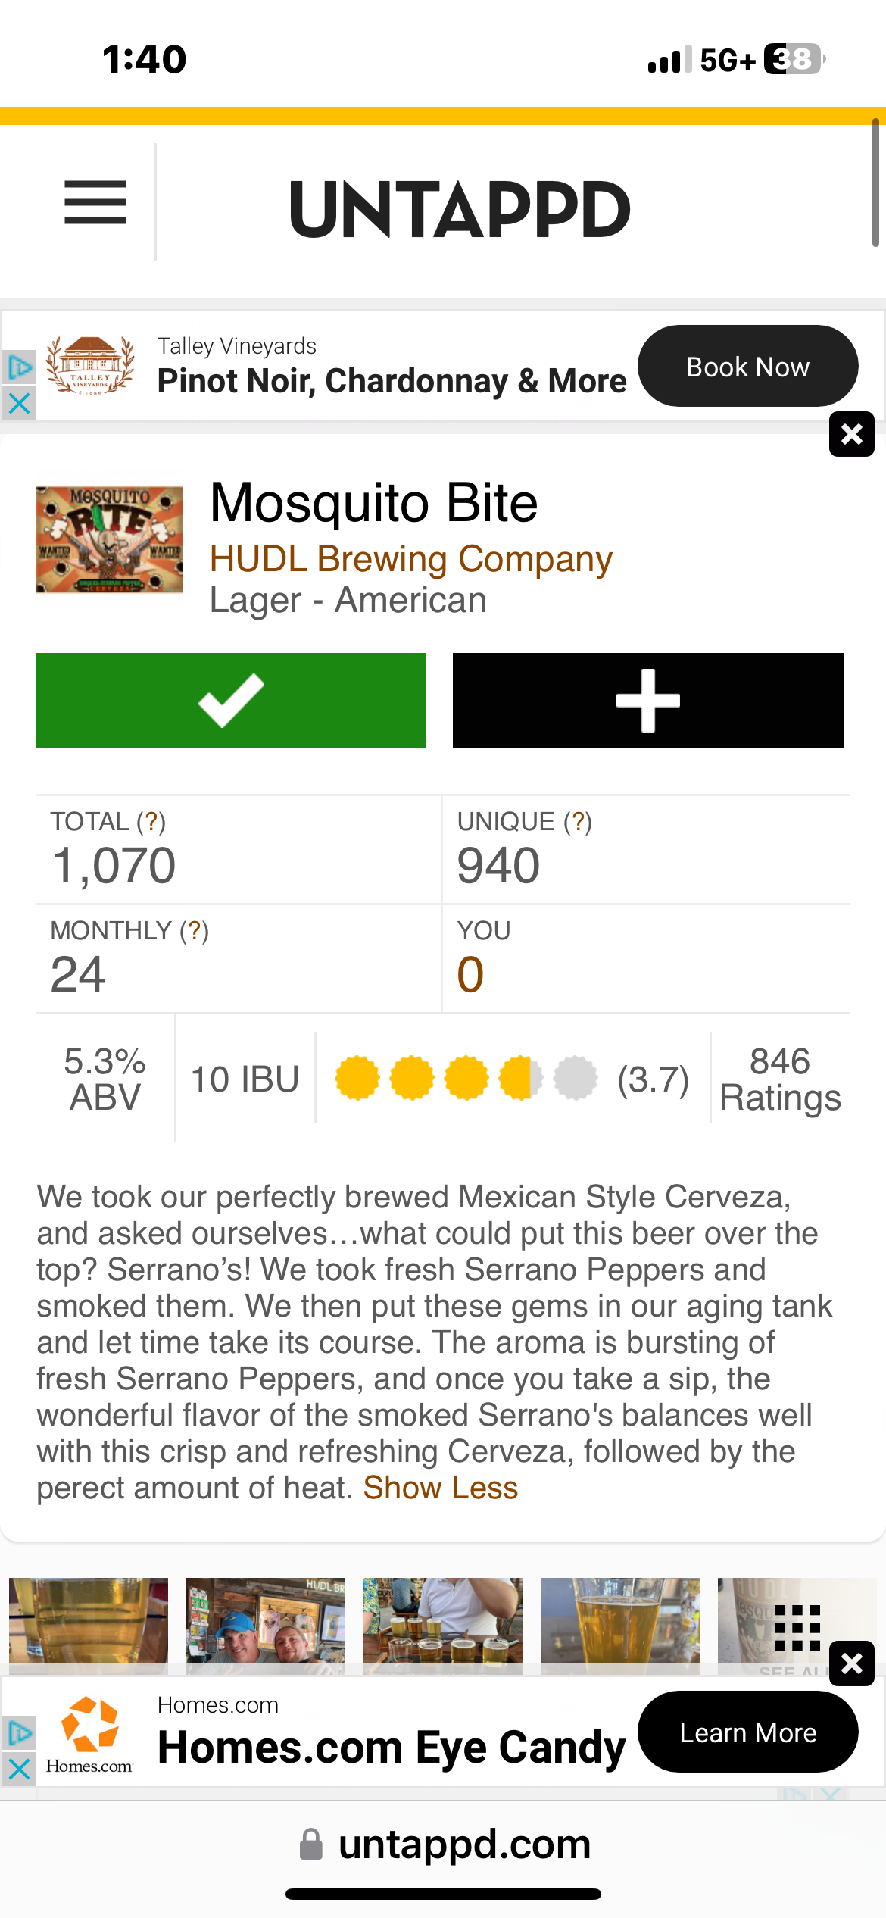Click the Book Now button
This screenshot has height=1918, width=886.
click(747, 367)
